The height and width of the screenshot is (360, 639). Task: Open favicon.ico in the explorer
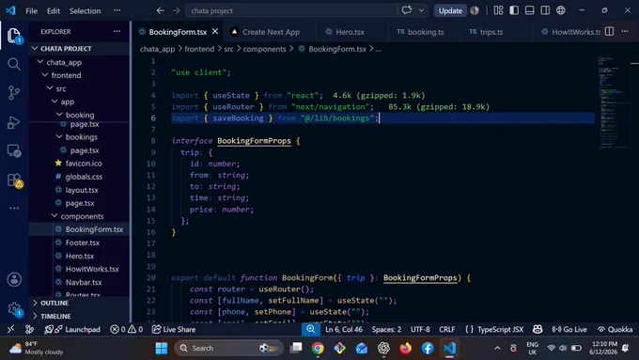pyautogui.click(x=84, y=163)
